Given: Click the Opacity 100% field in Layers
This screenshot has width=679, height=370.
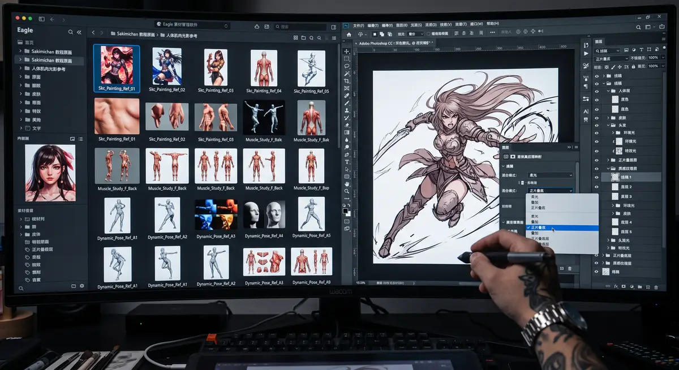Looking at the screenshot, I should pos(654,58).
